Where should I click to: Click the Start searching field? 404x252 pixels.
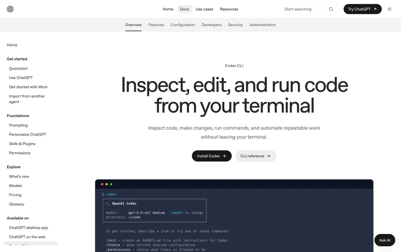(x=309, y=9)
